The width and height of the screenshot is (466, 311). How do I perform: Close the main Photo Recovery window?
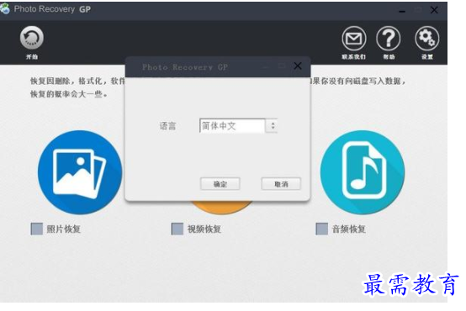(434, 10)
